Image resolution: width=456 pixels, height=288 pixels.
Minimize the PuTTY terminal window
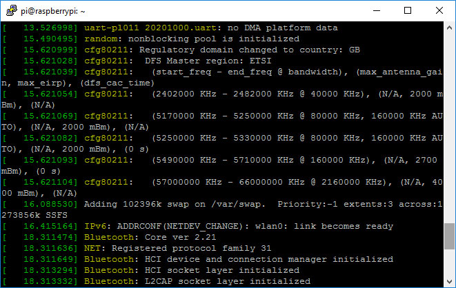pyautogui.click(x=377, y=10)
